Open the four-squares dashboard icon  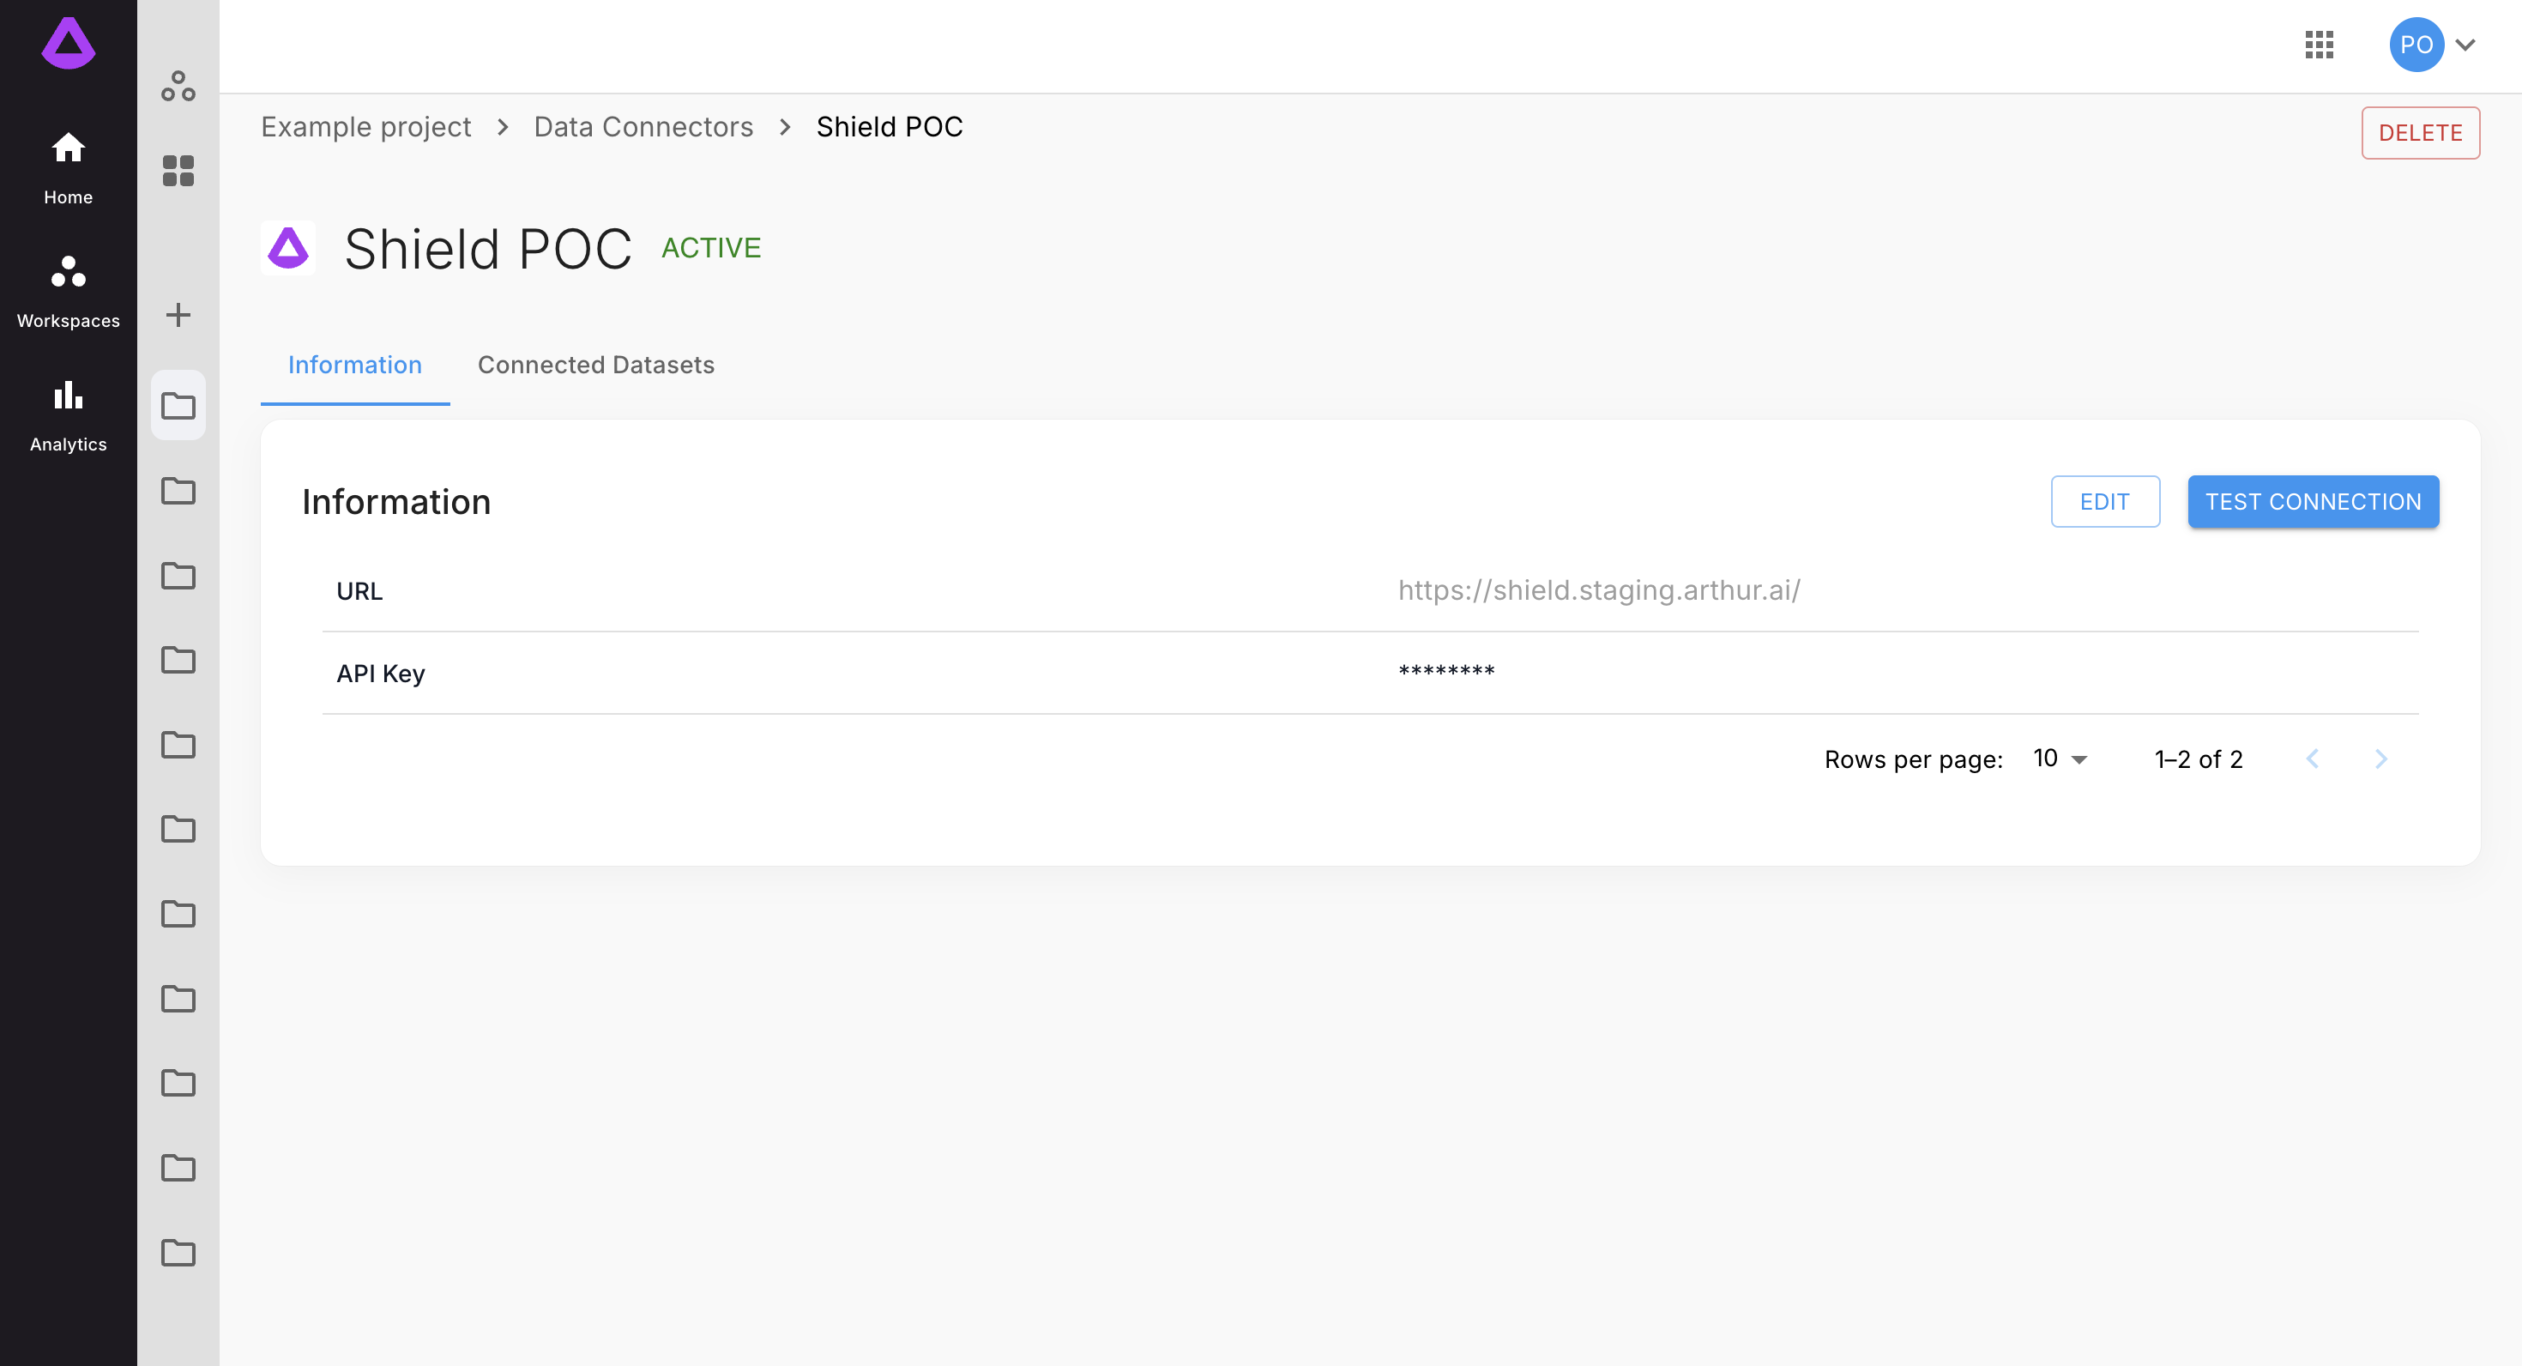178,171
